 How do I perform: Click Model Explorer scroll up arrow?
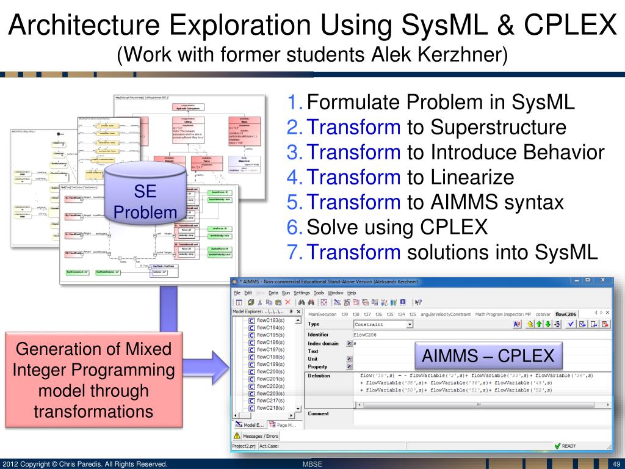tap(298, 321)
